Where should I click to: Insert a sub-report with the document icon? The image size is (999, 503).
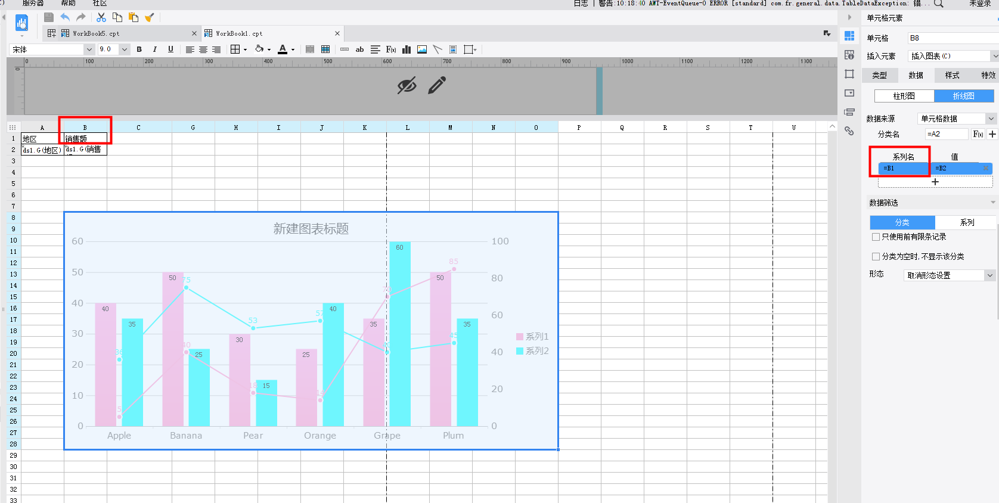(x=453, y=49)
